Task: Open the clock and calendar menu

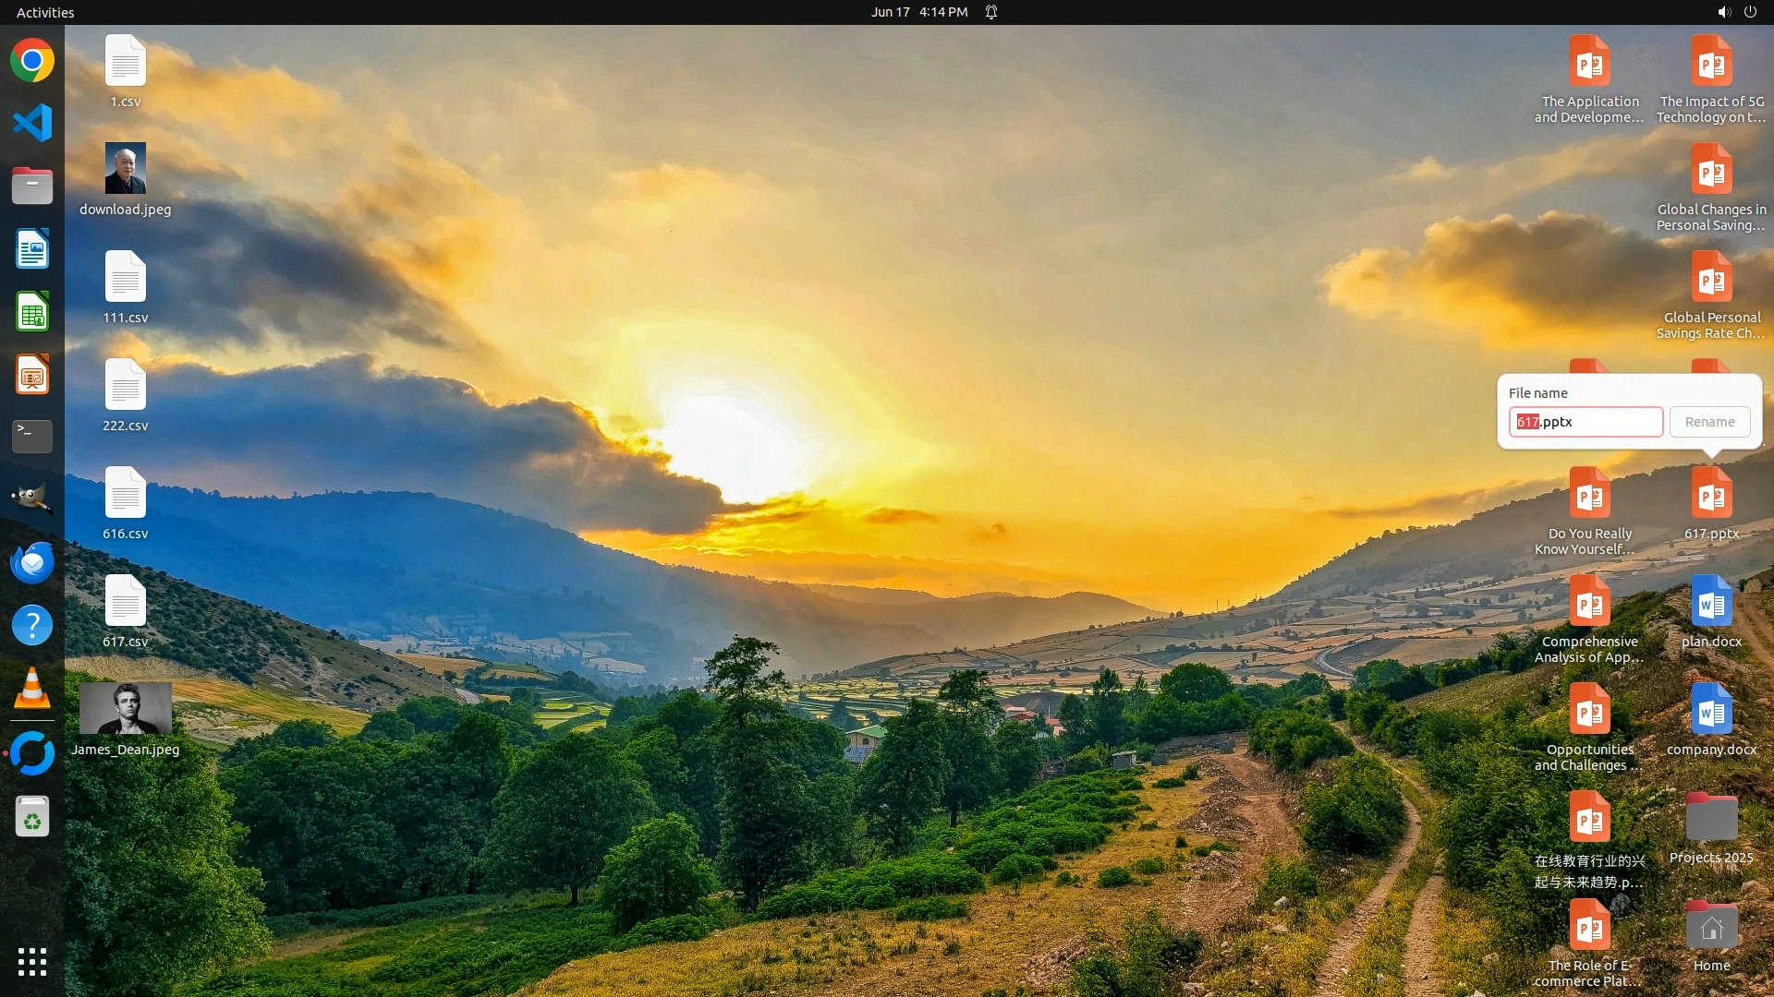Action: (x=918, y=12)
